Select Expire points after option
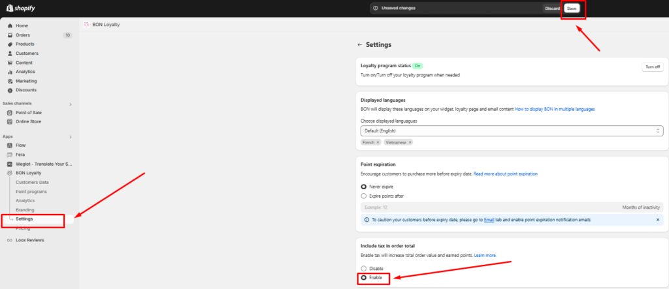Viewport: 669px width, 289px height. [x=363, y=196]
